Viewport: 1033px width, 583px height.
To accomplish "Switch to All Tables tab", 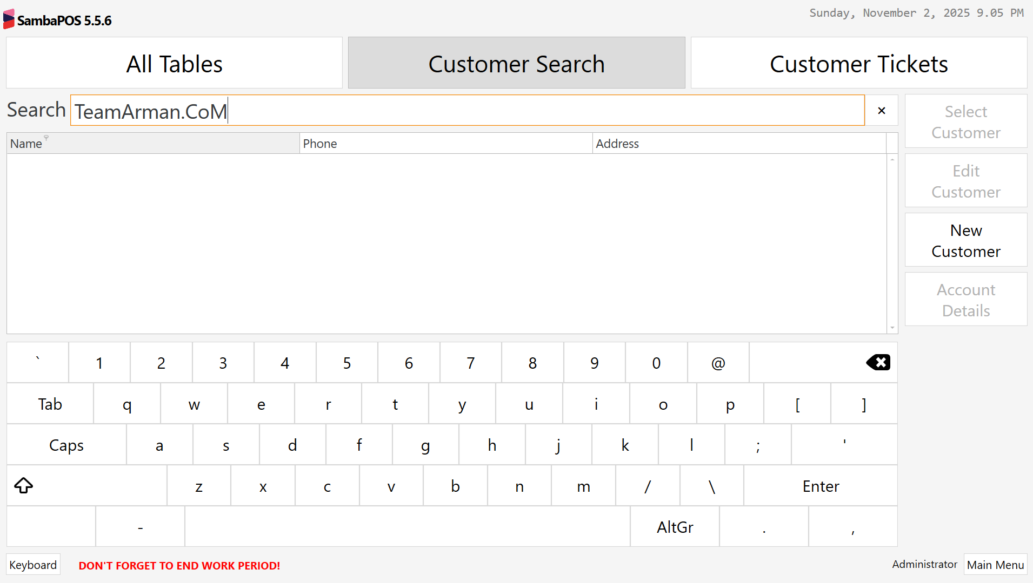I will point(175,63).
